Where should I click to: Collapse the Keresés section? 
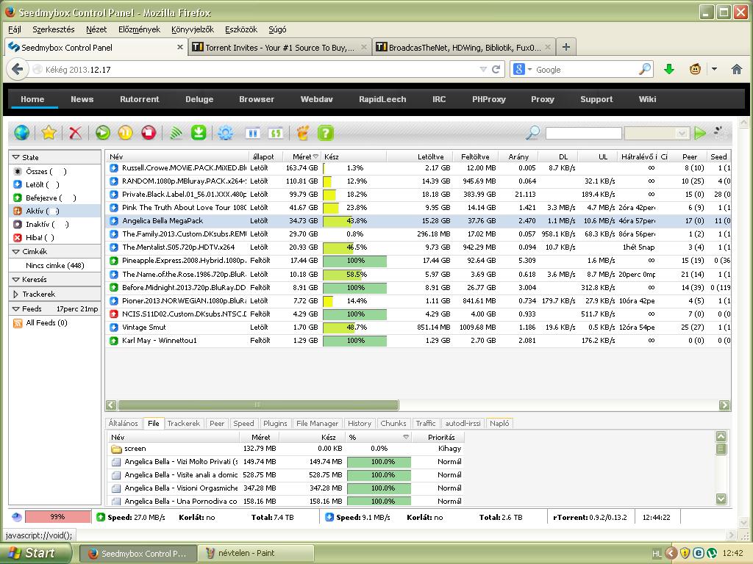[16, 279]
